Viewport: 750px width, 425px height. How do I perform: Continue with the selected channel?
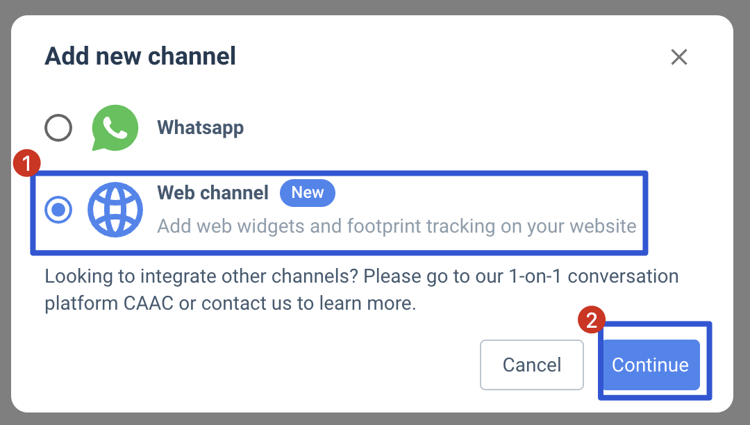pos(651,365)
